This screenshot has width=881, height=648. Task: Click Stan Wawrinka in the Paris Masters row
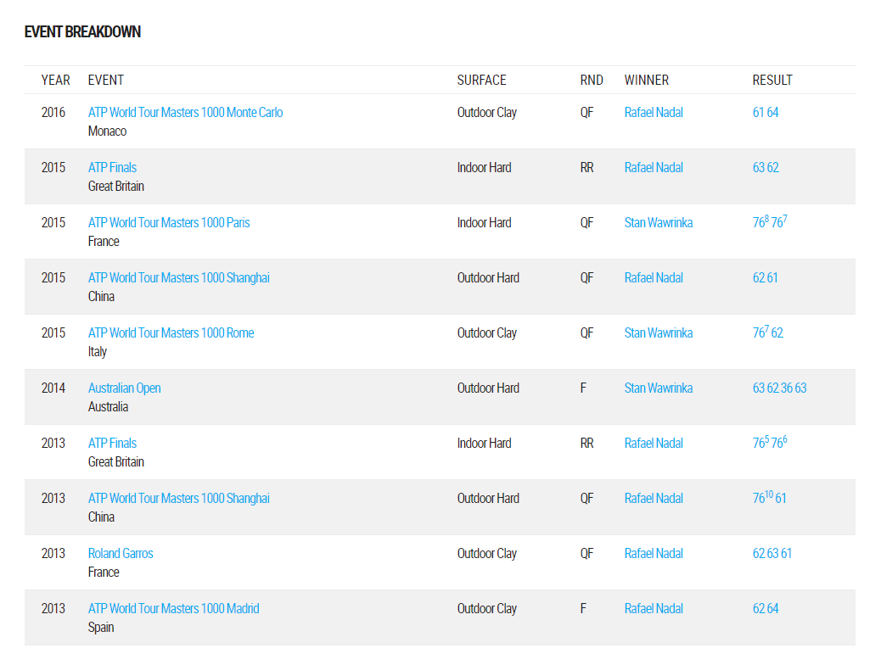click(x=658, y=223)
